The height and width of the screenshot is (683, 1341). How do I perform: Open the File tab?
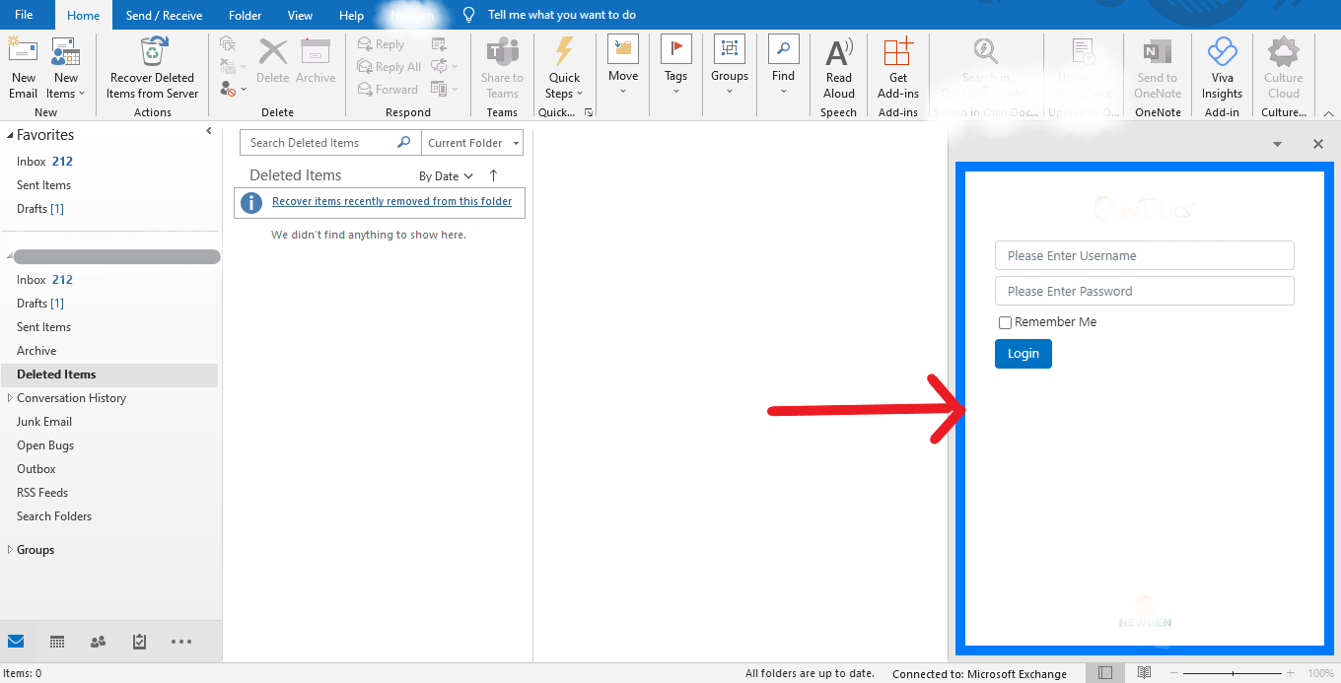click(x=25, y=15)
